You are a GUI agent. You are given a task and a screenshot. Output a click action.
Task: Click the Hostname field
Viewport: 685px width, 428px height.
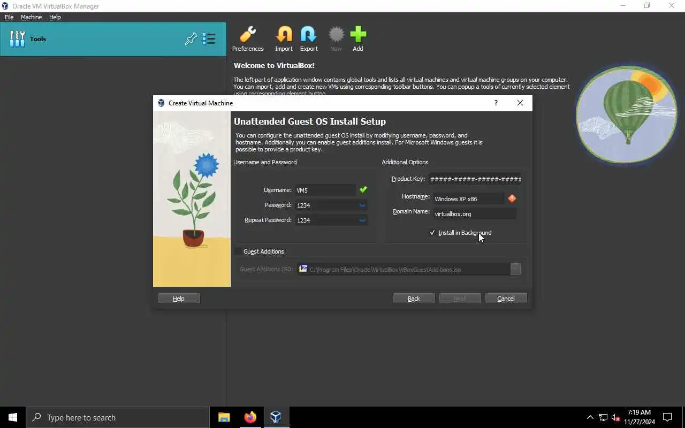(469, 198)
